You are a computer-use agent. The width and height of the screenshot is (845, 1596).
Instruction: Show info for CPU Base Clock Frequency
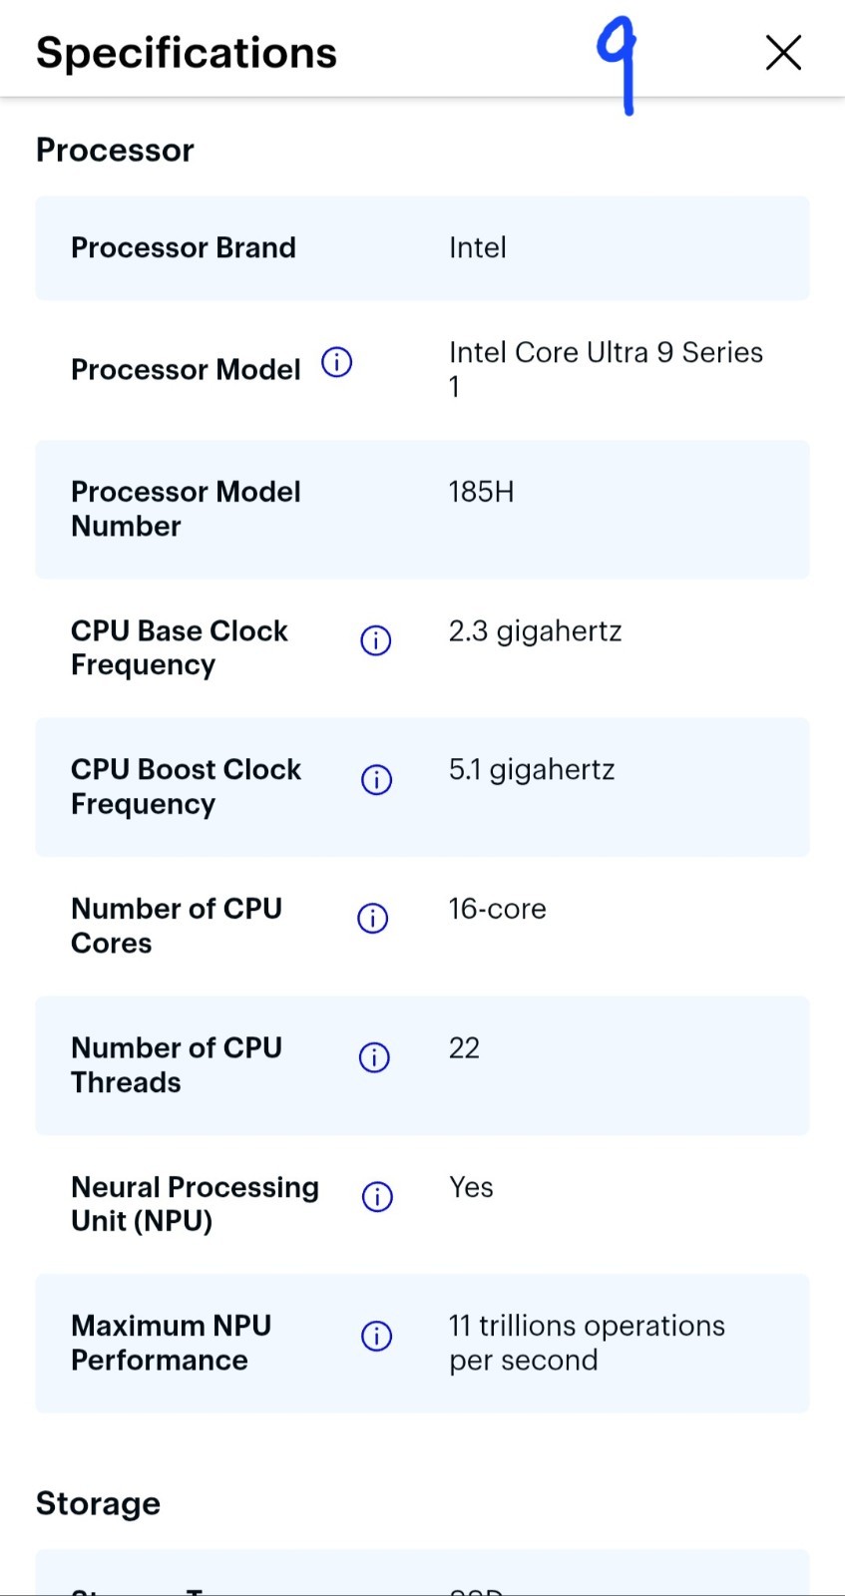pos(376,640)
